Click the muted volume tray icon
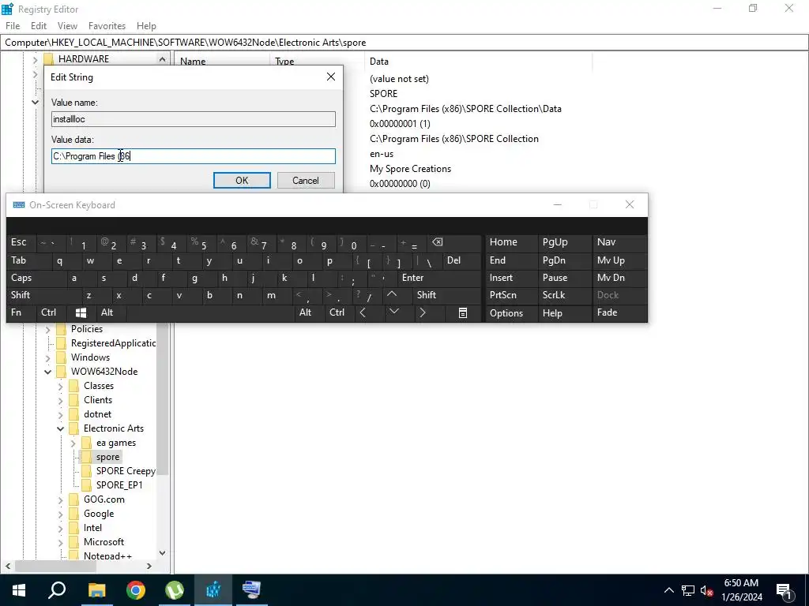The height and width of the screenshot is (606, 809). (707, 590)
